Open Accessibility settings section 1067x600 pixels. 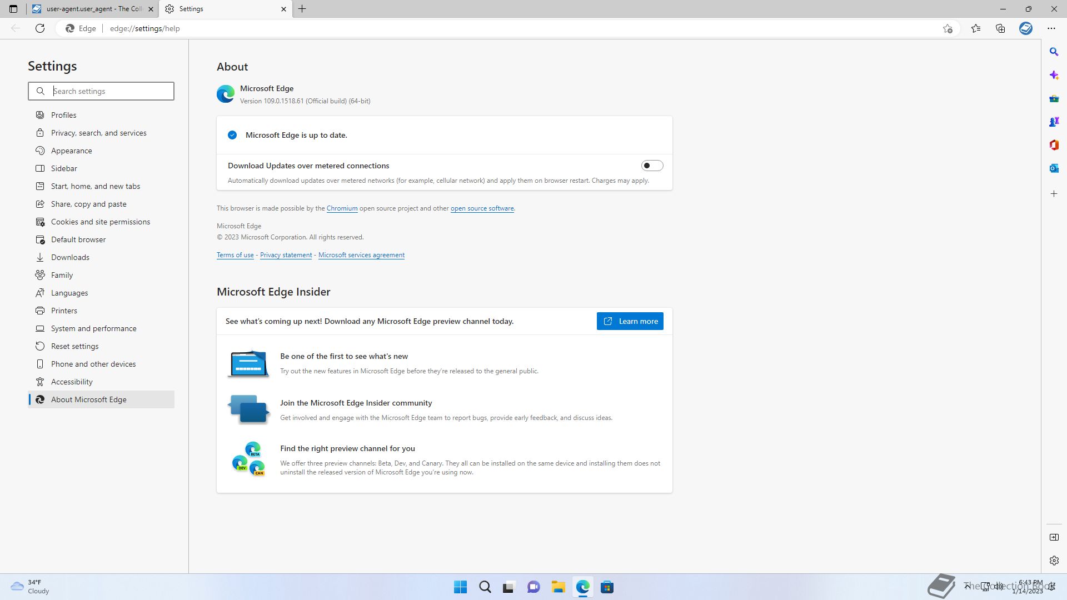point(101,382)
